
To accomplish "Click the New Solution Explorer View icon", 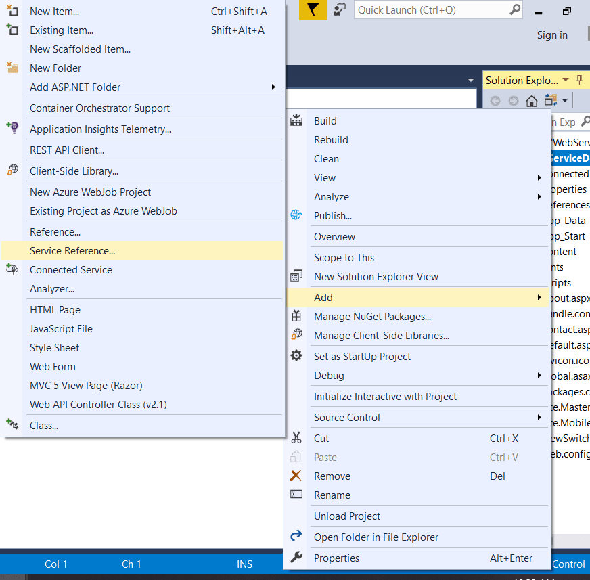I will [x=296, y=276].
